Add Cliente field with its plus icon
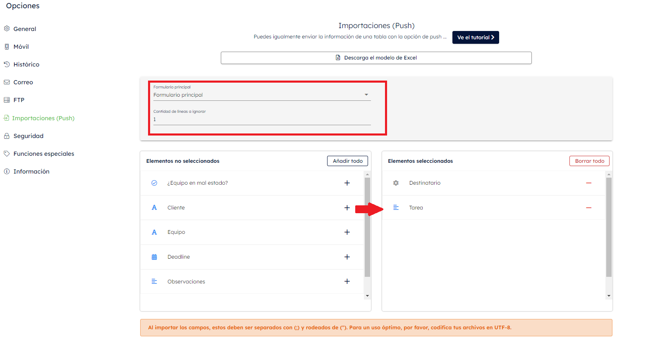This screenshot has width=648, height=345. click(347, 208)
